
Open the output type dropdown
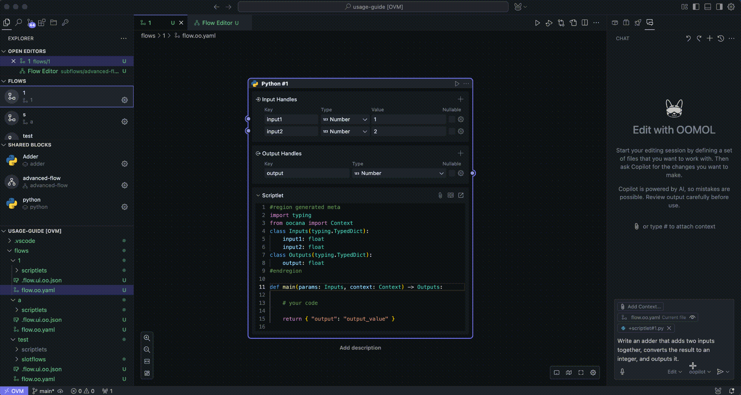(x=399, y=173)
